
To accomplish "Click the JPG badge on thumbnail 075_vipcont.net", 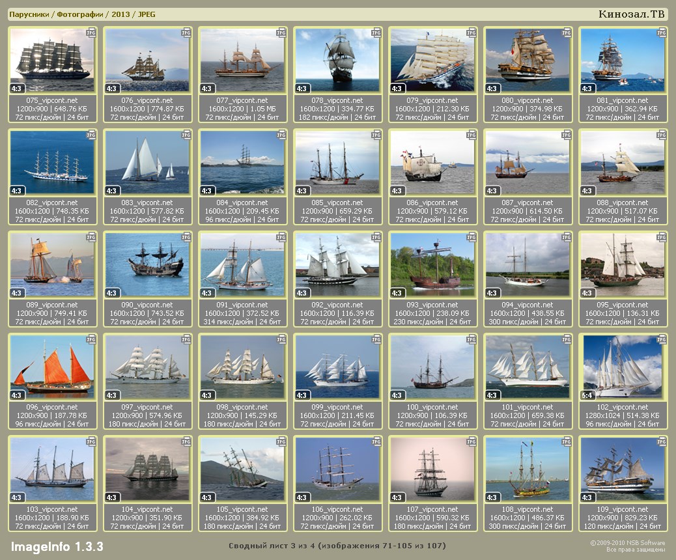I will [x=91, y=33].
